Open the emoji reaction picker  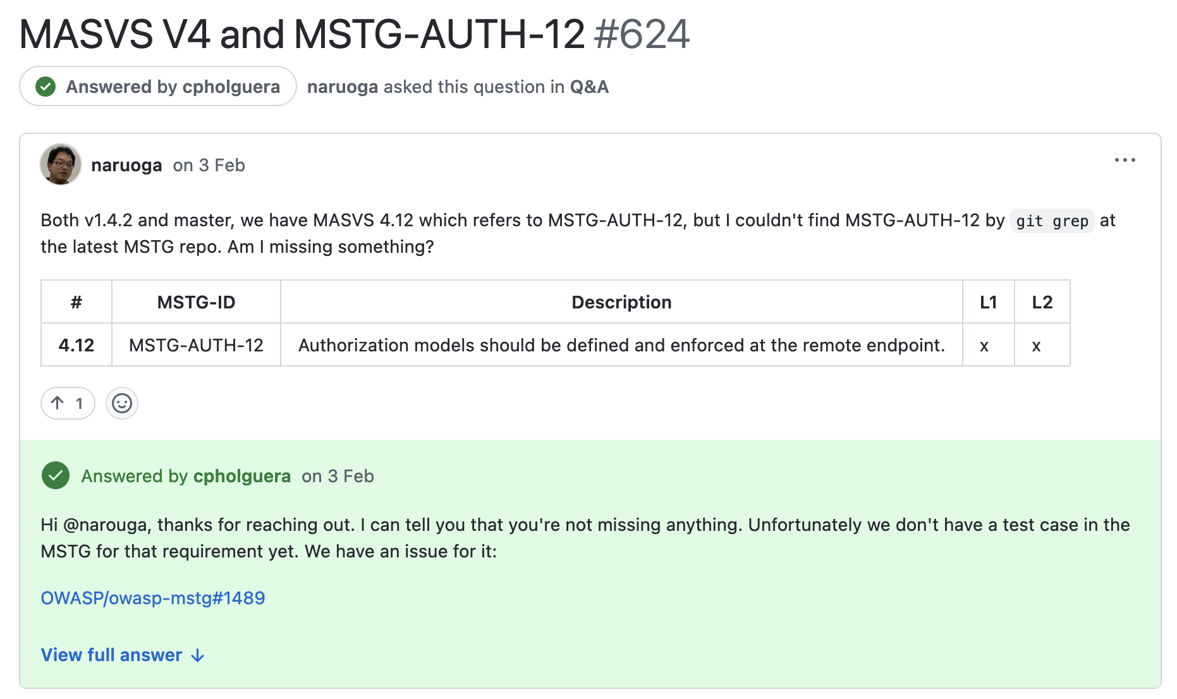pyautogui.click(x=122, y=403)
